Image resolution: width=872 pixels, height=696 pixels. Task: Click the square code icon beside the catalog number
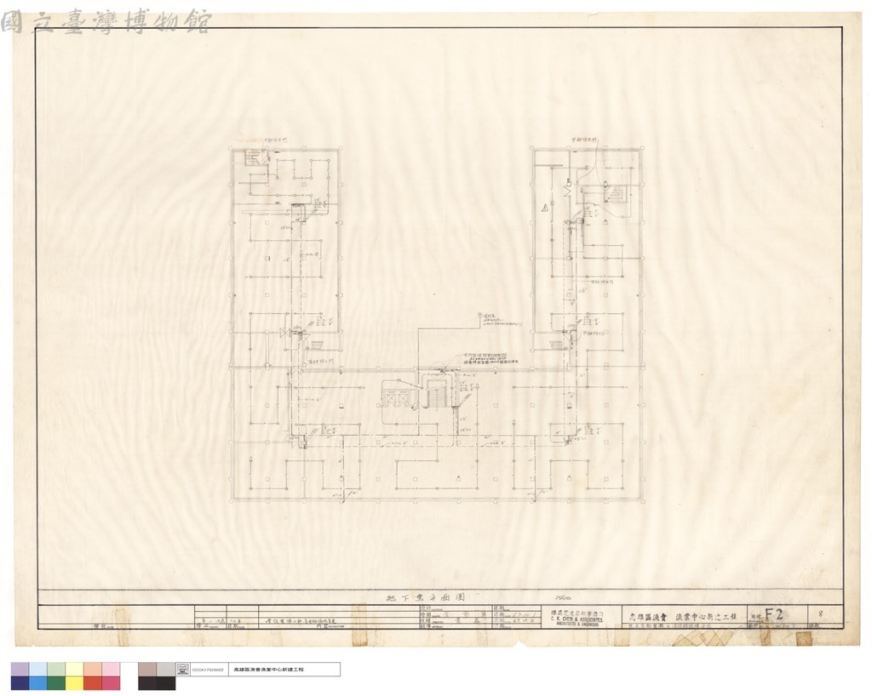click(182, 670)
